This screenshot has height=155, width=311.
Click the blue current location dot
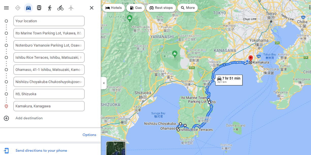[x=247, y=61]
